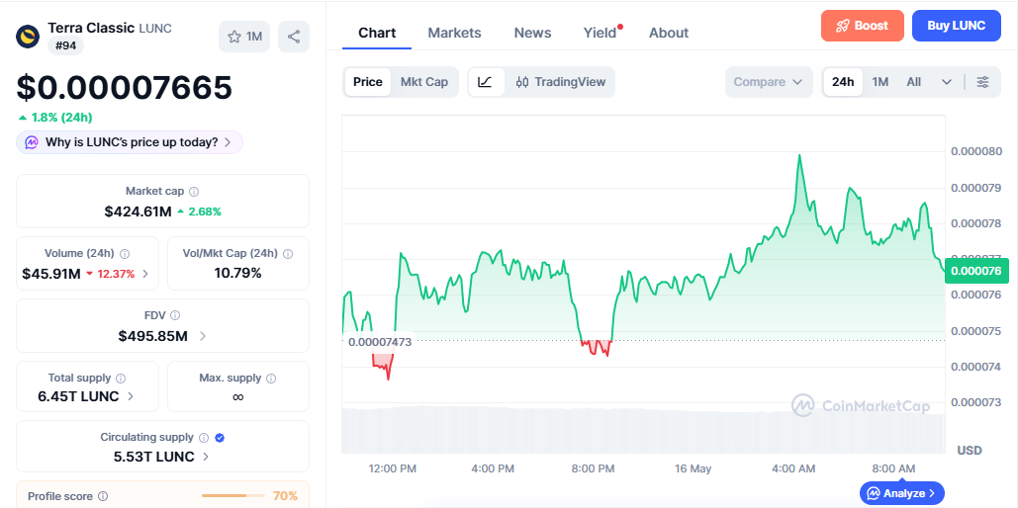Click the $495.85M FDV value

coord(153,336)
